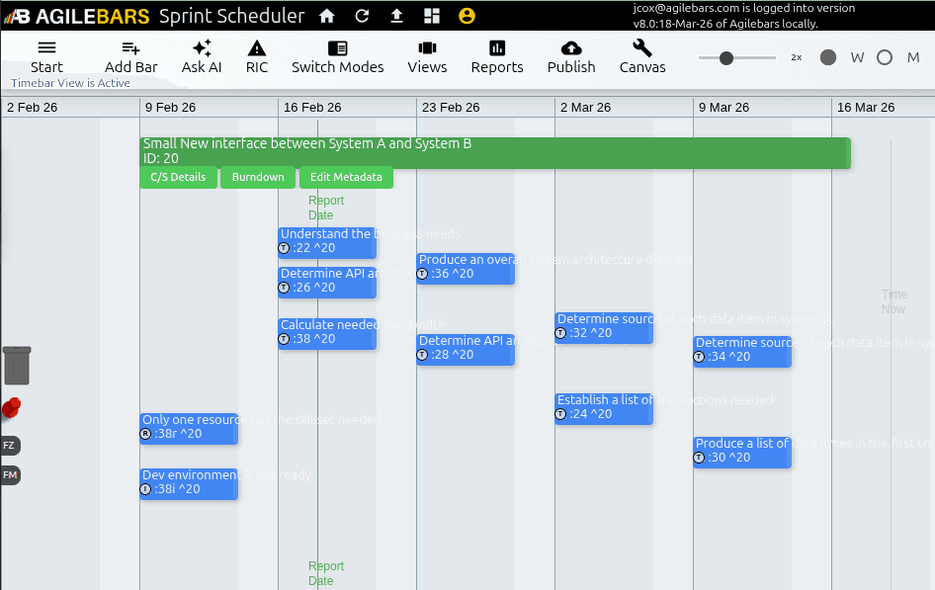The width and height of the screenshot is (935, 590).
Task: Open the Canvas tool
Action: pos(641,56)
